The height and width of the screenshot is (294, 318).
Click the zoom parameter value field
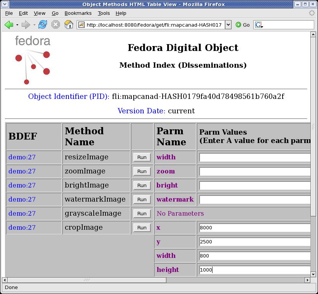(x=255, y=172)
